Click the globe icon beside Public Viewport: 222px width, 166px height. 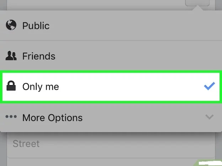click(11, 25)
